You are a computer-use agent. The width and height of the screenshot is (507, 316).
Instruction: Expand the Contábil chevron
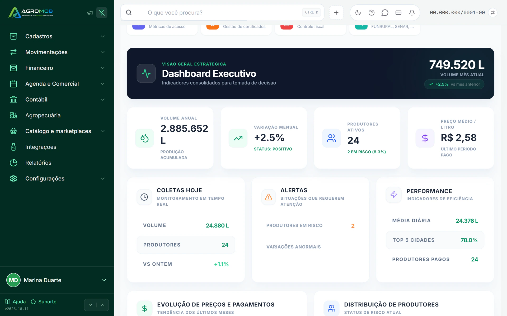(x=103, y=100)
